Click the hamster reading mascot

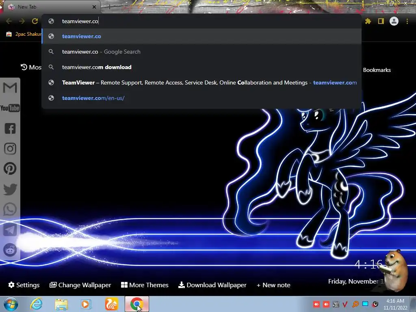(x=395, y=270)
